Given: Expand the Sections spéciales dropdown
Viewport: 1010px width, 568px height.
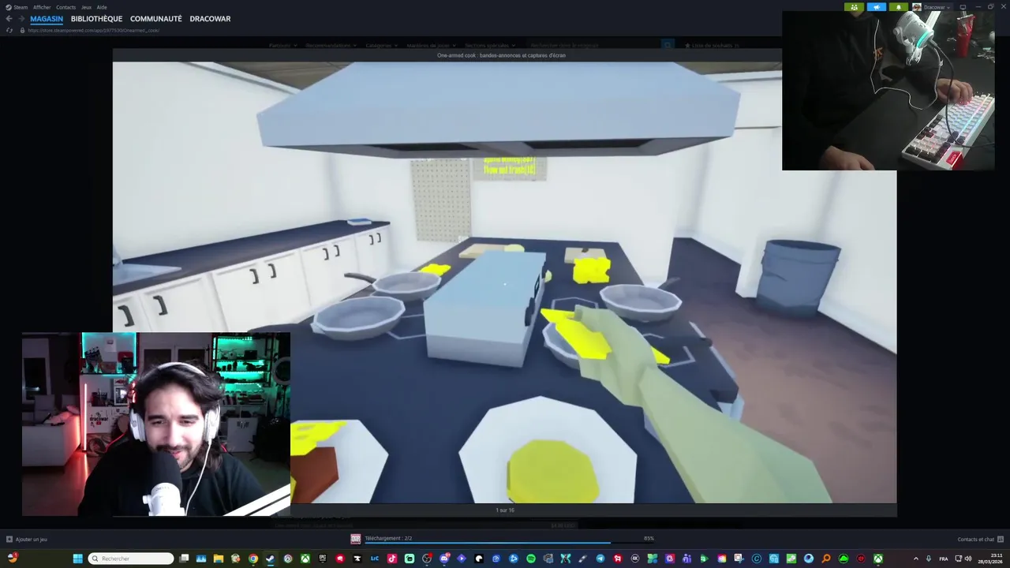Looking at the screenshot, I should tap(490, 45).
